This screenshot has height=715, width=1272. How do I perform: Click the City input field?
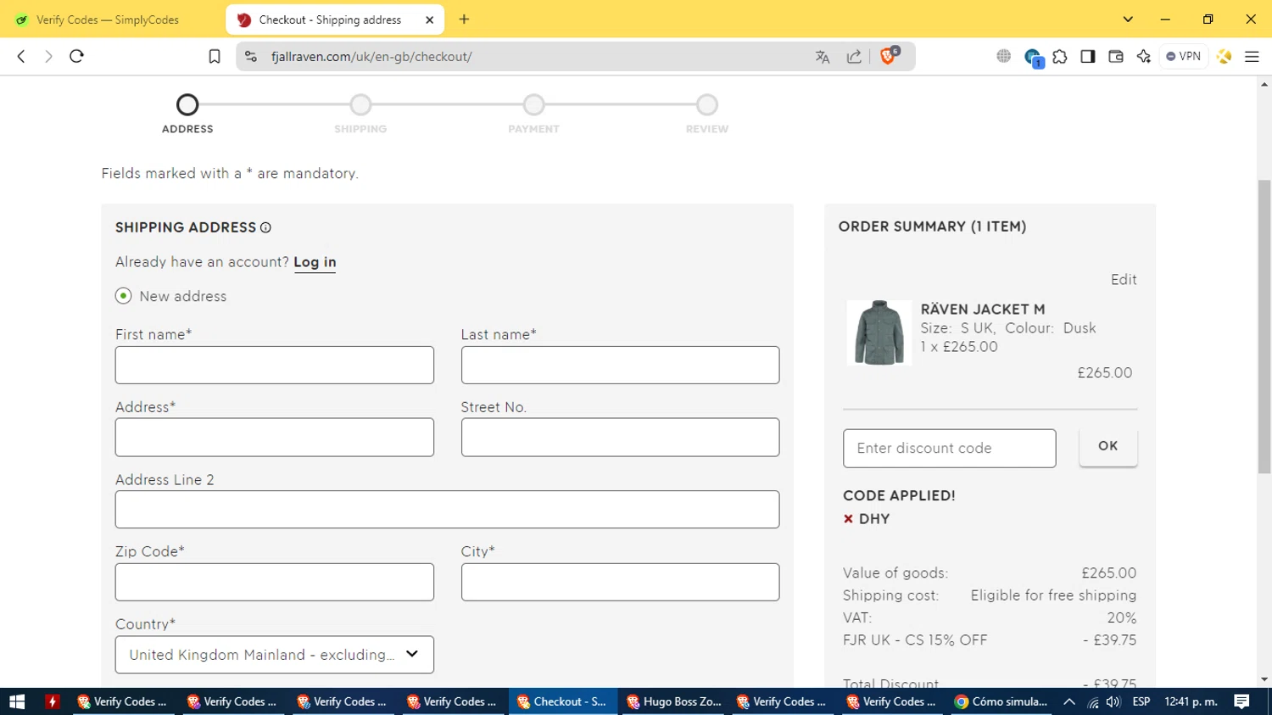coord(620,582)
